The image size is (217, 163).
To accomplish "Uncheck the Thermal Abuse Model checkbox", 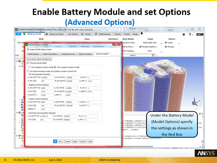I will 28,63.
